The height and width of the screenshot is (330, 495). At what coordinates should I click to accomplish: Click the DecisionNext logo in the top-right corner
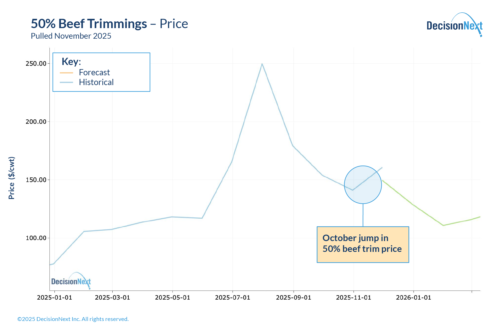coord(454,25)
